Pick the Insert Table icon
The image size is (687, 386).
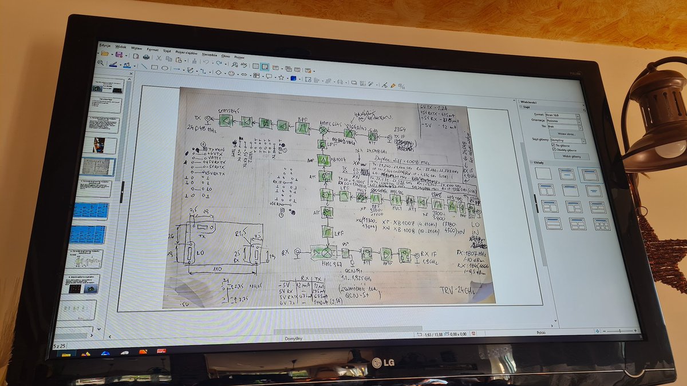[x=255, y=67]
